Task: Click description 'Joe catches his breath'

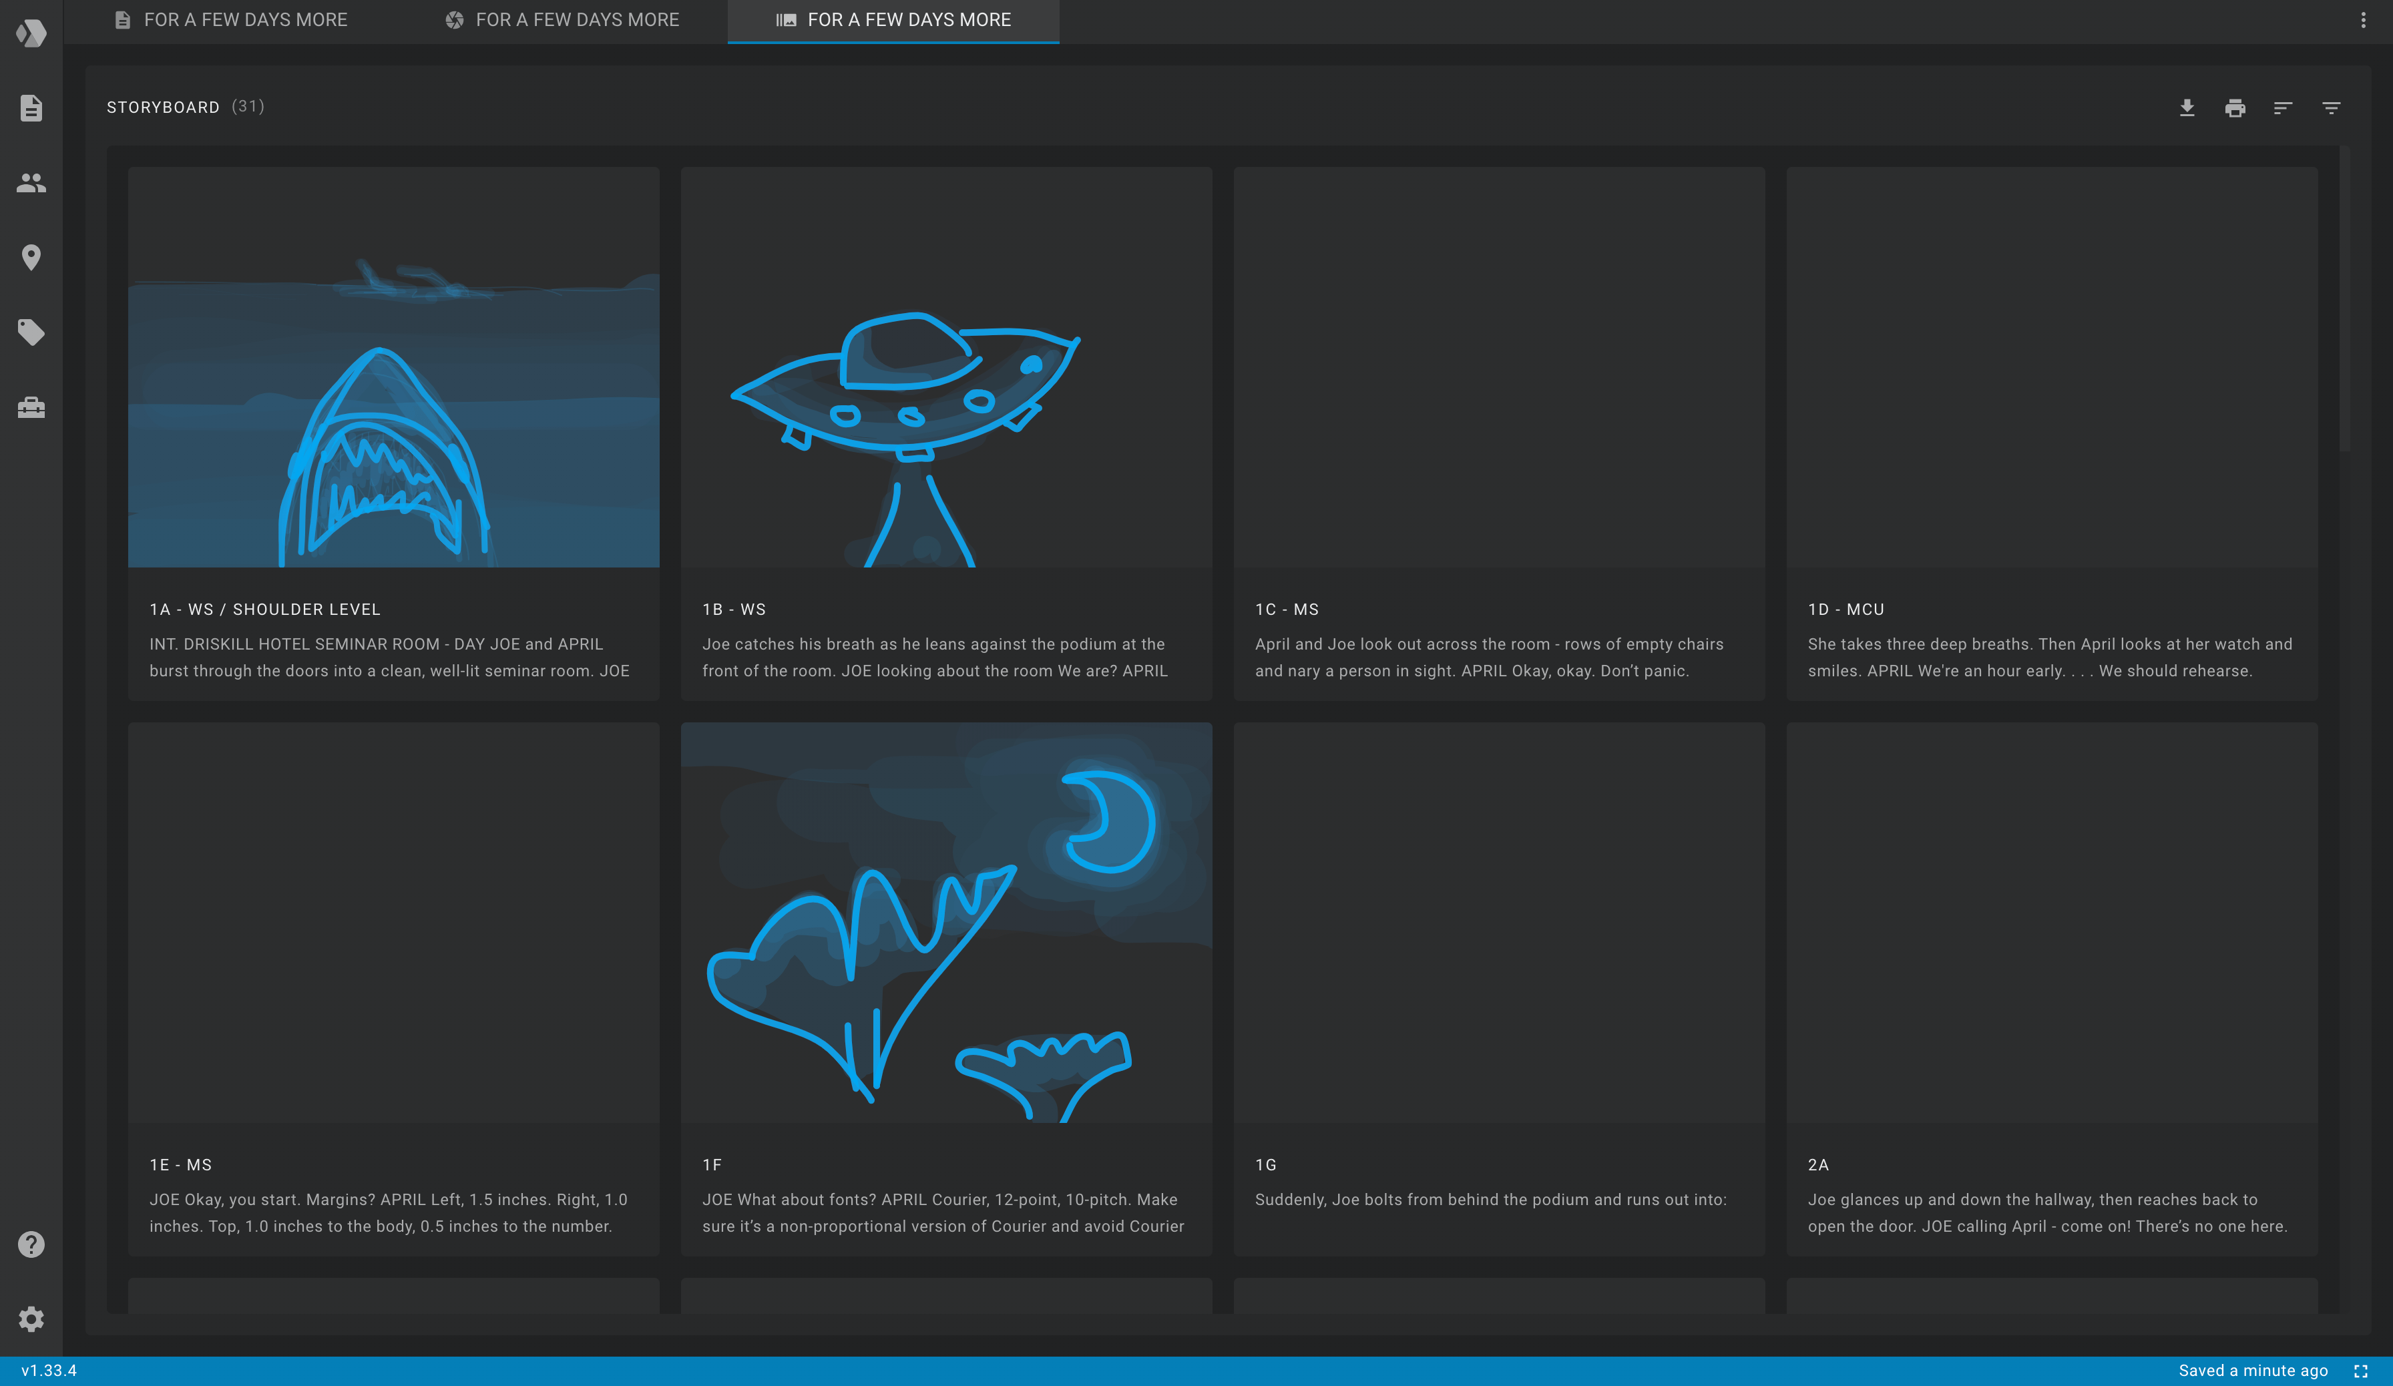Action: point(935,657)
